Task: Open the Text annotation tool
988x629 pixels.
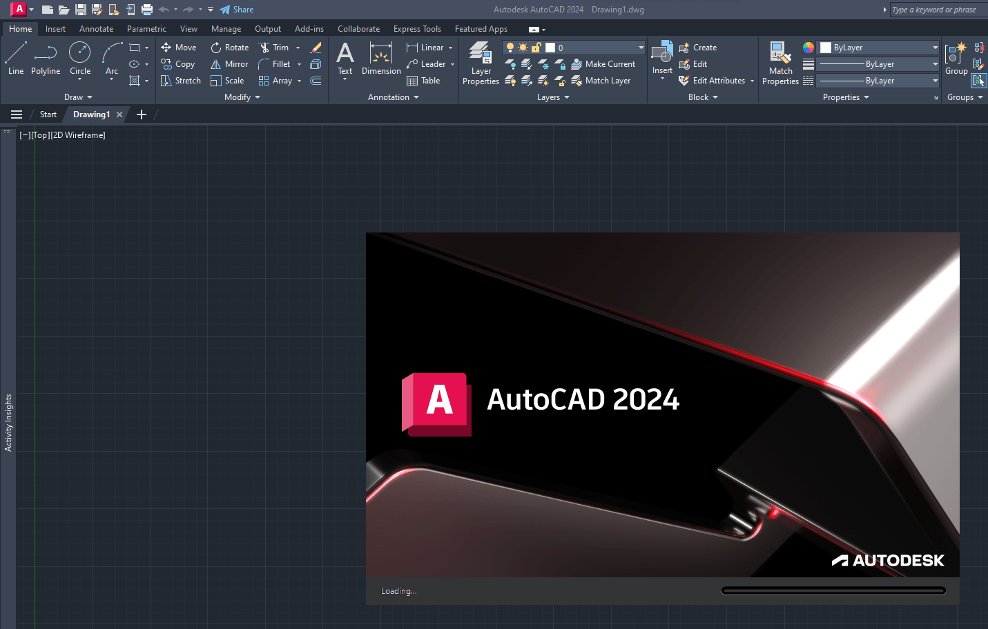Action: pos(345,58)
